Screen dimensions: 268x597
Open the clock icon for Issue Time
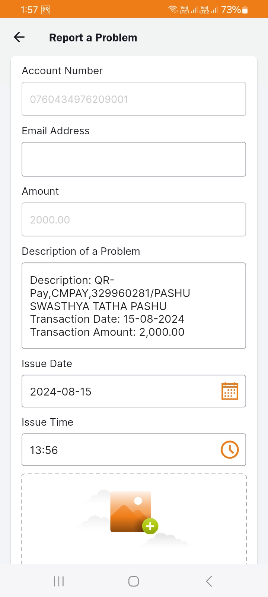point(230,450)
